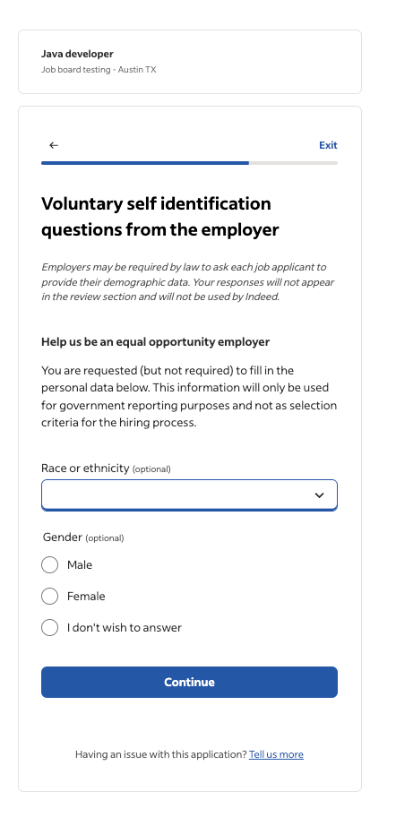Click the filled blue portion of progress bar
The image size is (396, 817).
pos(145,163)
